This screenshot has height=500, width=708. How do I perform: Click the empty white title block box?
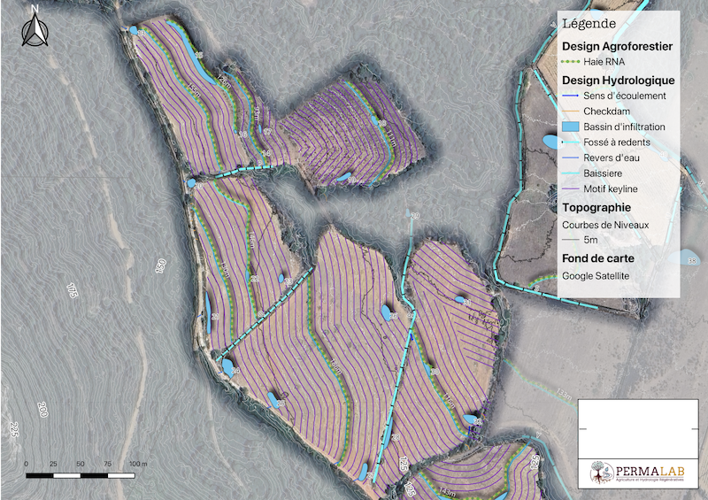[x=636, y=428]
